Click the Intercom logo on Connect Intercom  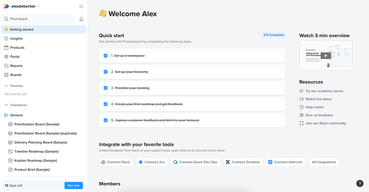point(270,162)
